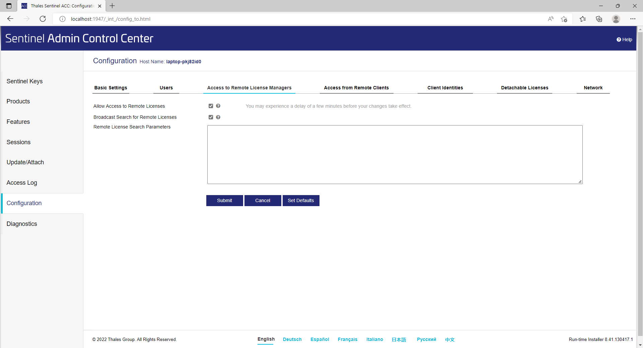This screenshot has width=643, height=348.
Task: Open the Access from Remote Clients tab
Action: [356, 88]
